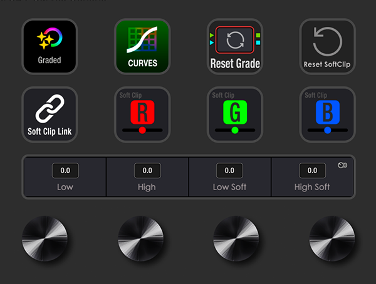Click the dial icon near High Soft
This screenshot has width=376, height=284.
pyautogui.click(x=342, y=165)
